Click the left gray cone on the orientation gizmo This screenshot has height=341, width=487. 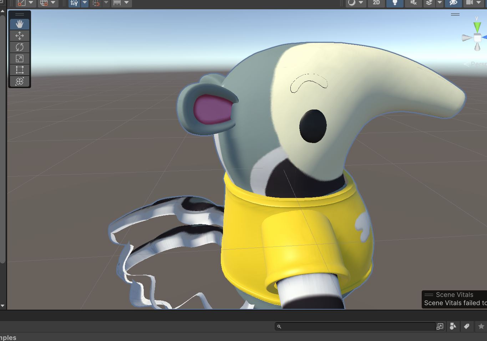[x=467, y=38]
